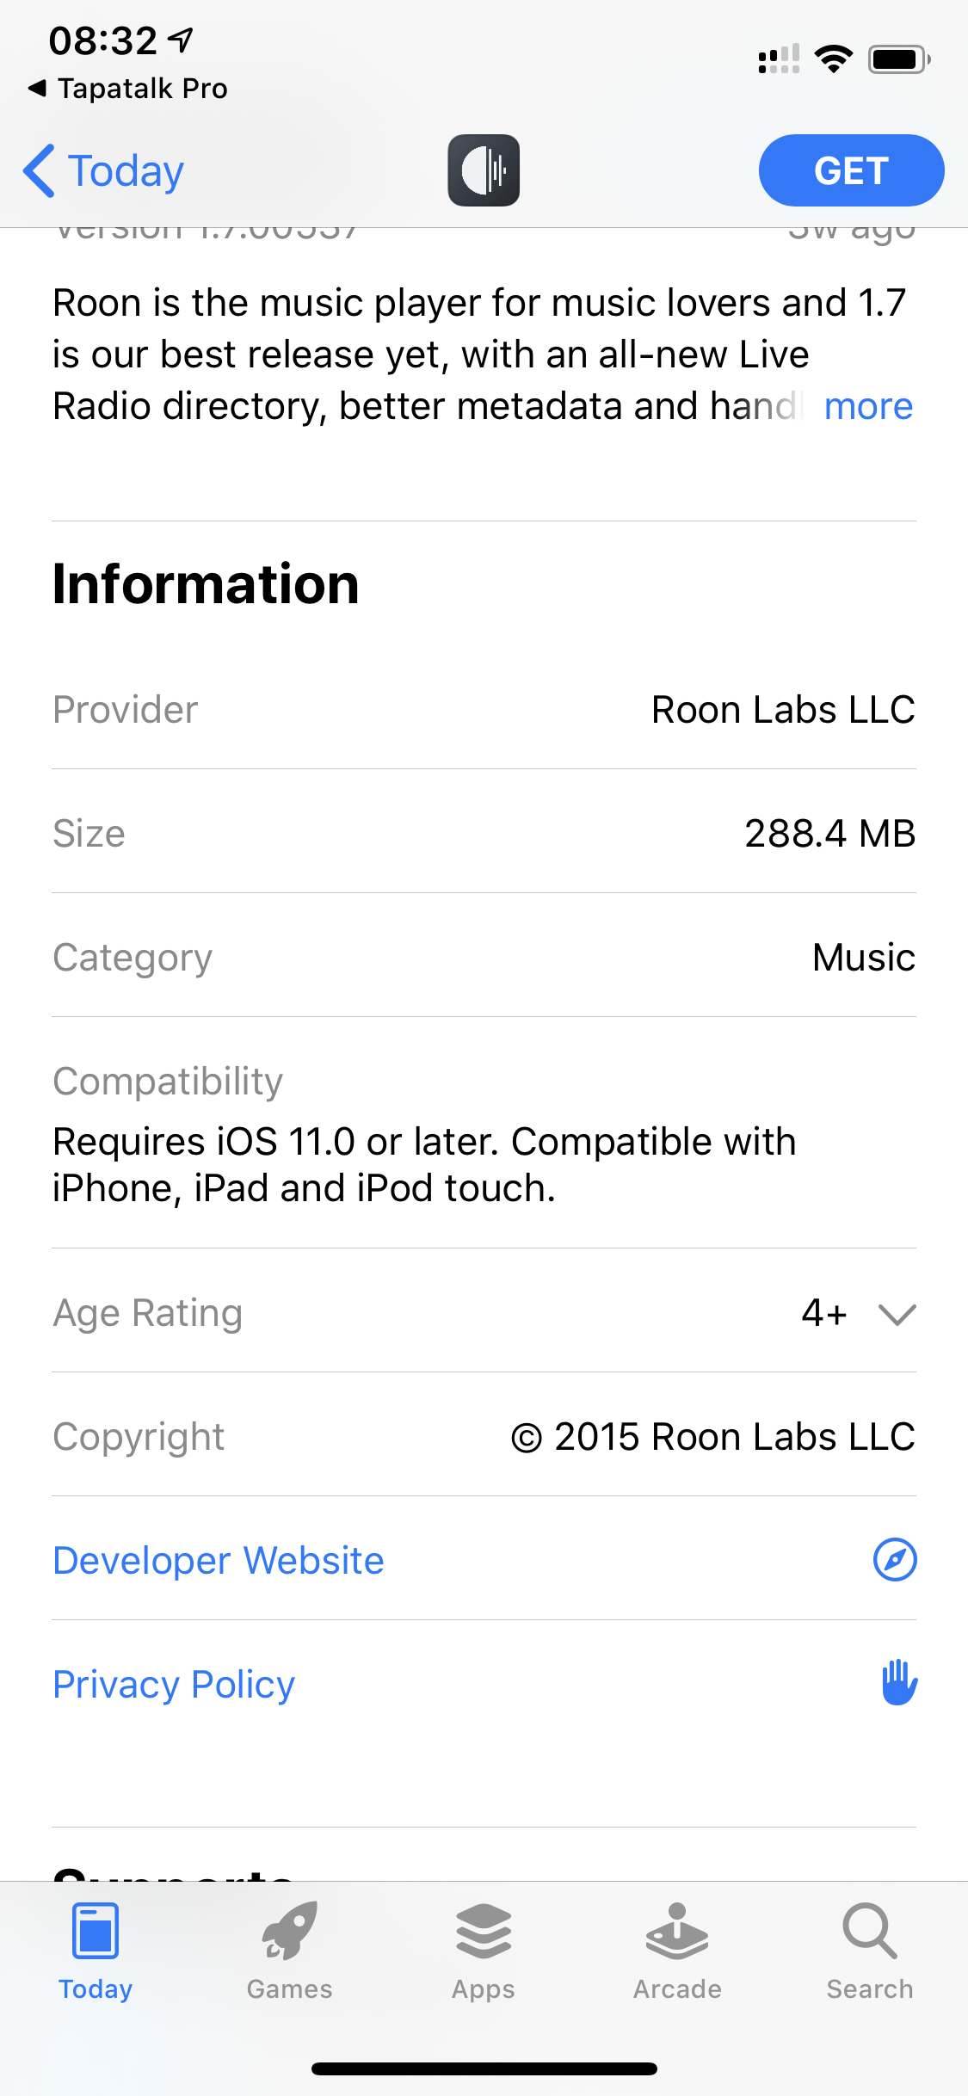Open the Privacy Policy link

[x=174, y=1684]
